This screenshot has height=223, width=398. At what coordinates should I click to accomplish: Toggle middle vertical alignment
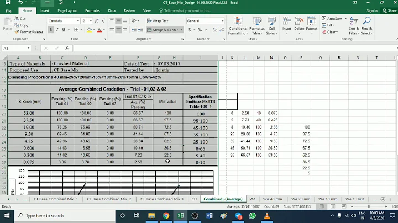[x=118, y=21]
